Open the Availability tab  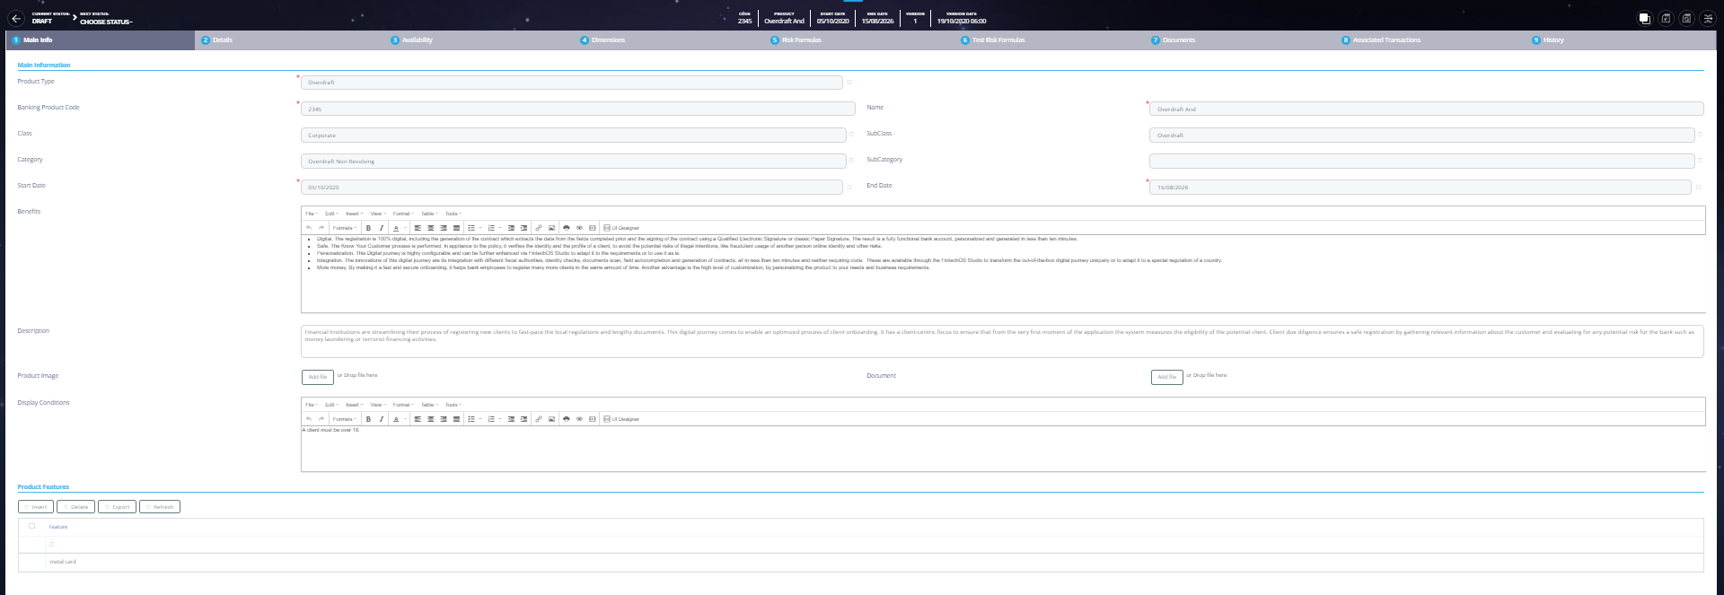click(x=417, y=40)
